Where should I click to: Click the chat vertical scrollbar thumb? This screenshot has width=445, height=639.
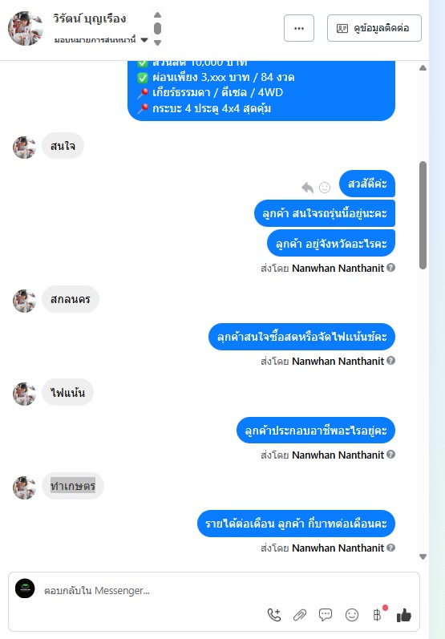tap(423, 215)
